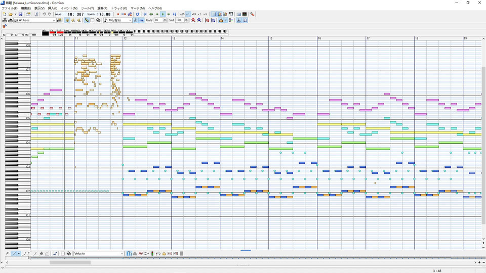This screenshot has height=273, width=486.
Task: Open the 編集(E) menu
Action: tap(26, 9)
